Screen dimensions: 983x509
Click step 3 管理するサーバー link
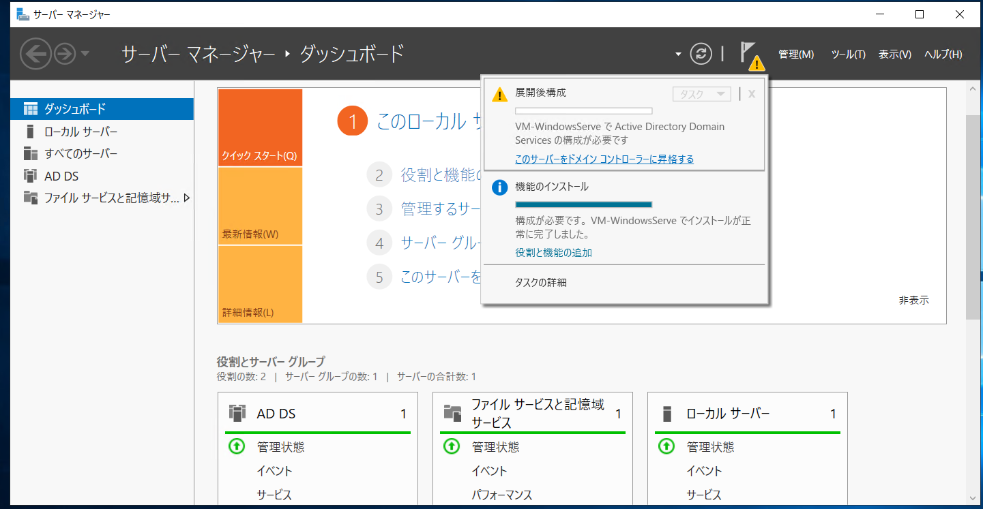pyautogui.click(x=441, y=209)
